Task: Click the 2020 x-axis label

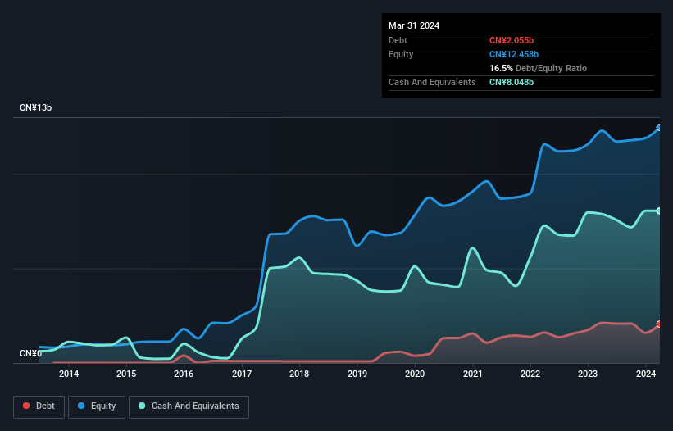Action: pyautogui.click(x=415, y=374)
